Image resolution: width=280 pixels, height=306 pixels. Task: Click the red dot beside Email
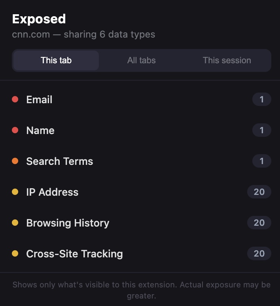(x=15, y=99)
